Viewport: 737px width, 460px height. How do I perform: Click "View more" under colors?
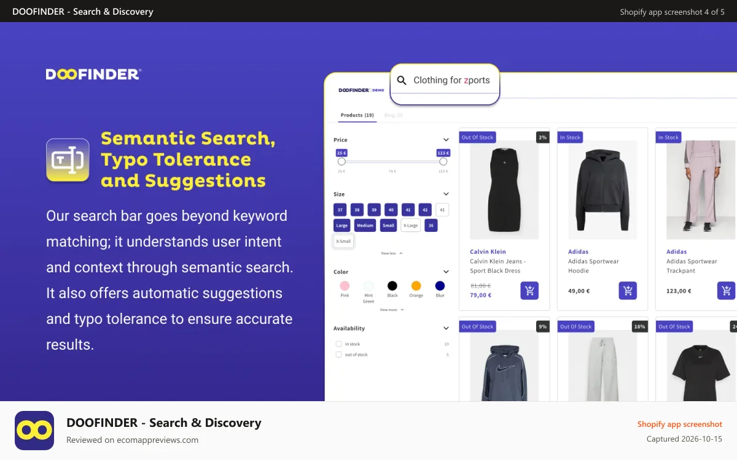point(392,310)
